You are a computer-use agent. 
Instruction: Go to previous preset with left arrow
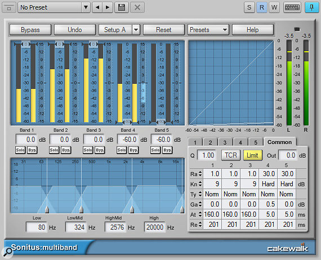click(x=97, y=7)
